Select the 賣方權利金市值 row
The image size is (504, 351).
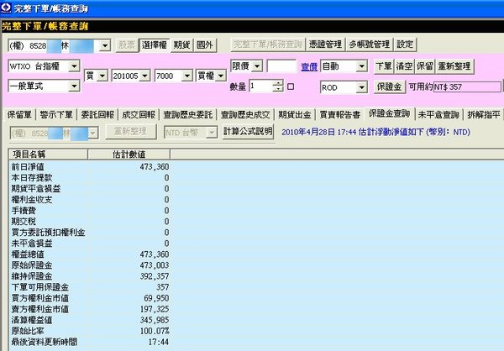tap(89, 309)
